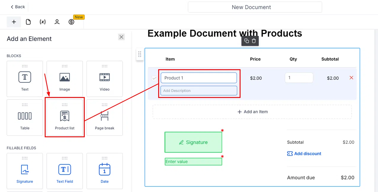Click the Qty column header
This screenshot has width=378, height=192.
[x=293, y=59]
